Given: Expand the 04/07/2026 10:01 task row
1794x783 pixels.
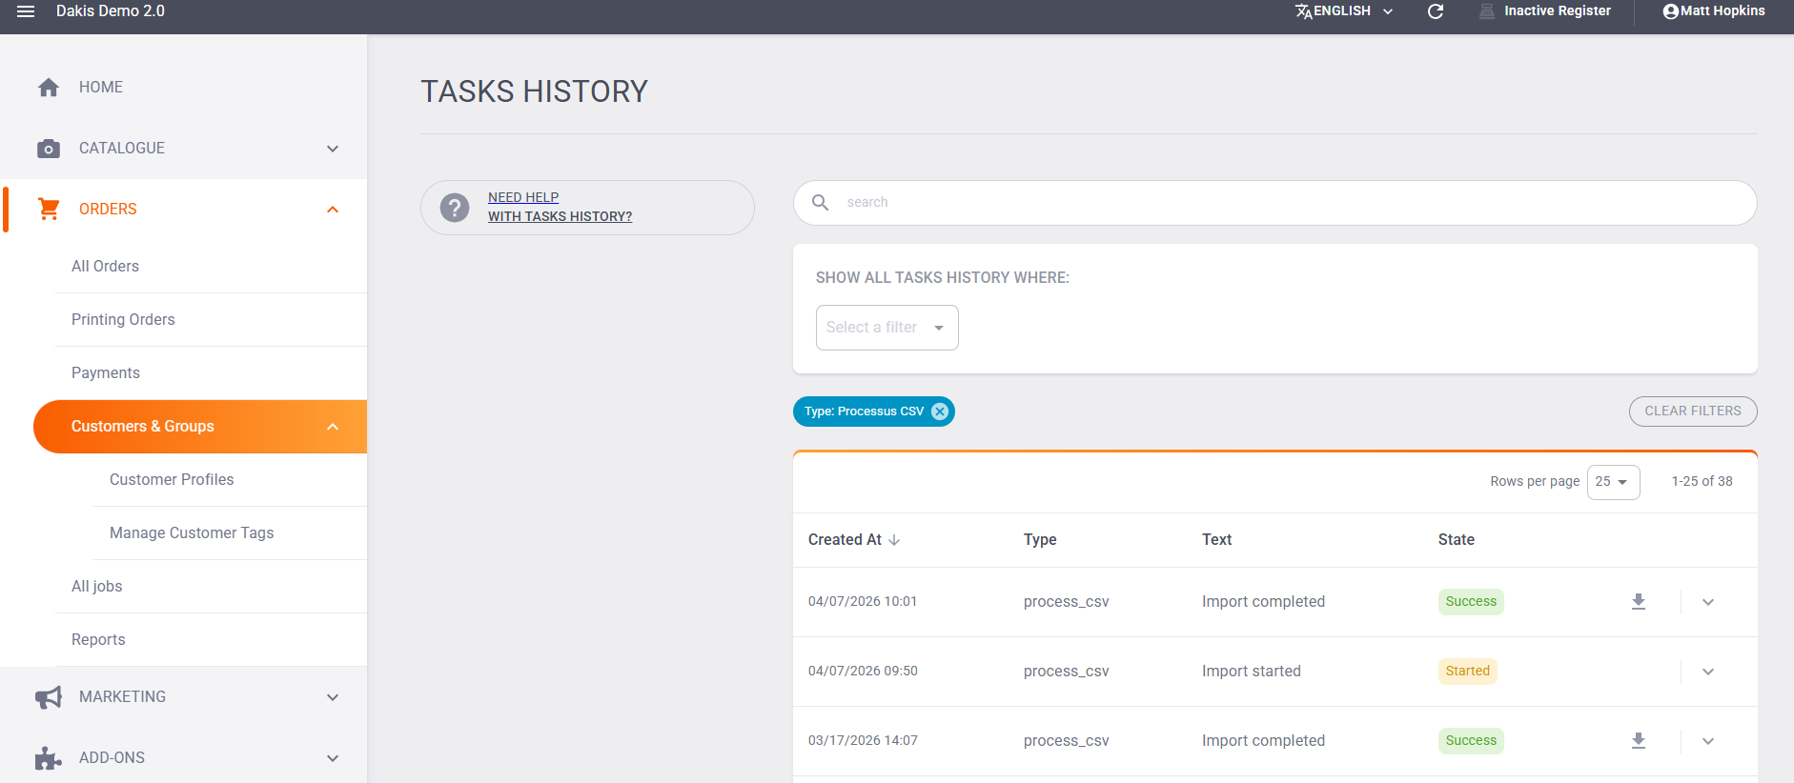Looking at the screenshot, I should pos(1708,602).
